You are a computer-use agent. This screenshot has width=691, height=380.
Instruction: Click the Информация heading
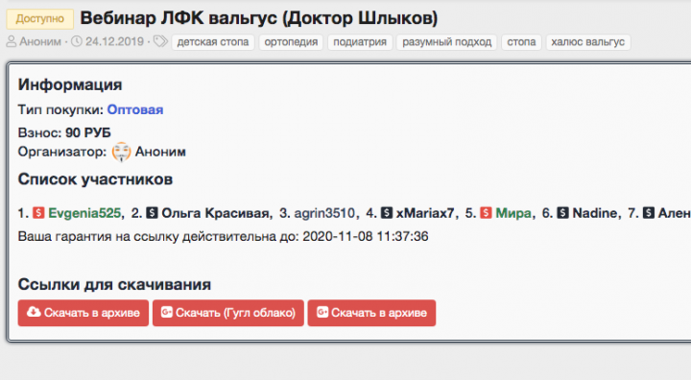click(70, 84)
